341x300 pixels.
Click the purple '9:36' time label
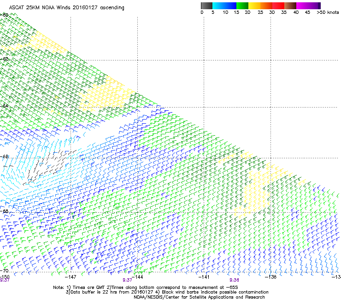click(x=234, y=280)
